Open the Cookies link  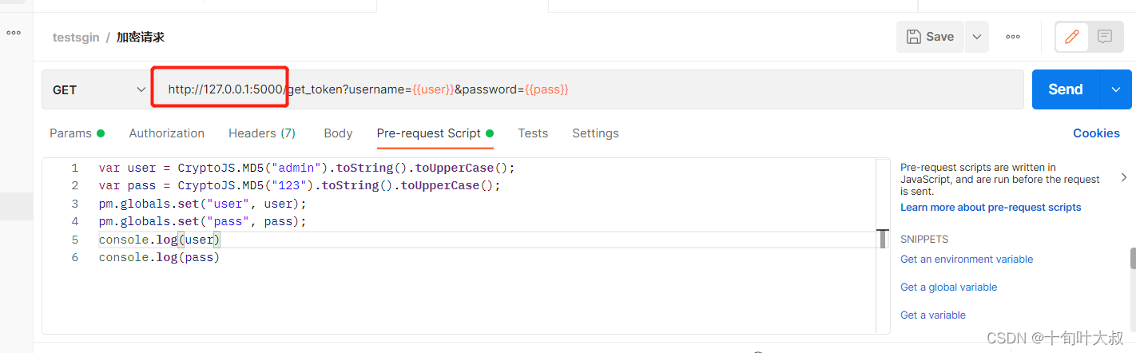point(1096,133)
